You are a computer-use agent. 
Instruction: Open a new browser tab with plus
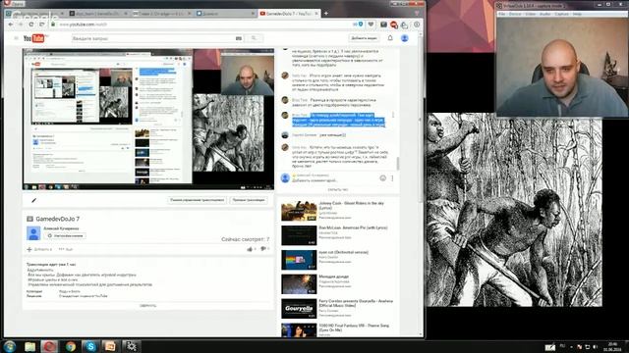(325, 13)
